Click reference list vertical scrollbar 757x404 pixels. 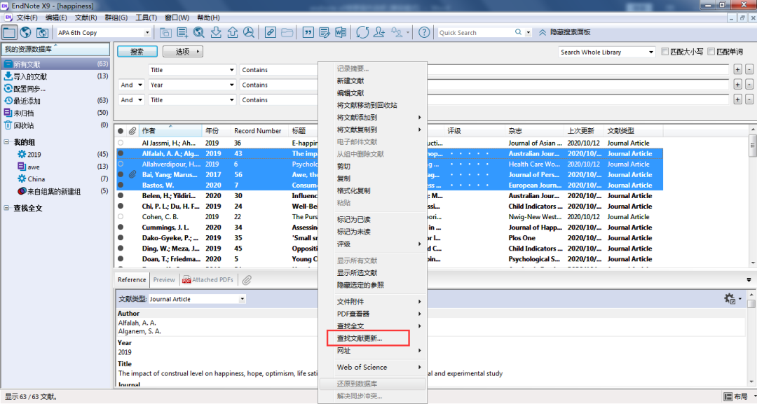tap(752, 195)
